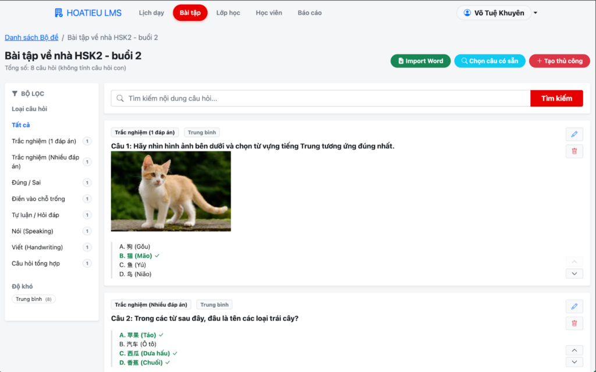Click the magnifier icon in the search box
596x372 pixels.
120,98
